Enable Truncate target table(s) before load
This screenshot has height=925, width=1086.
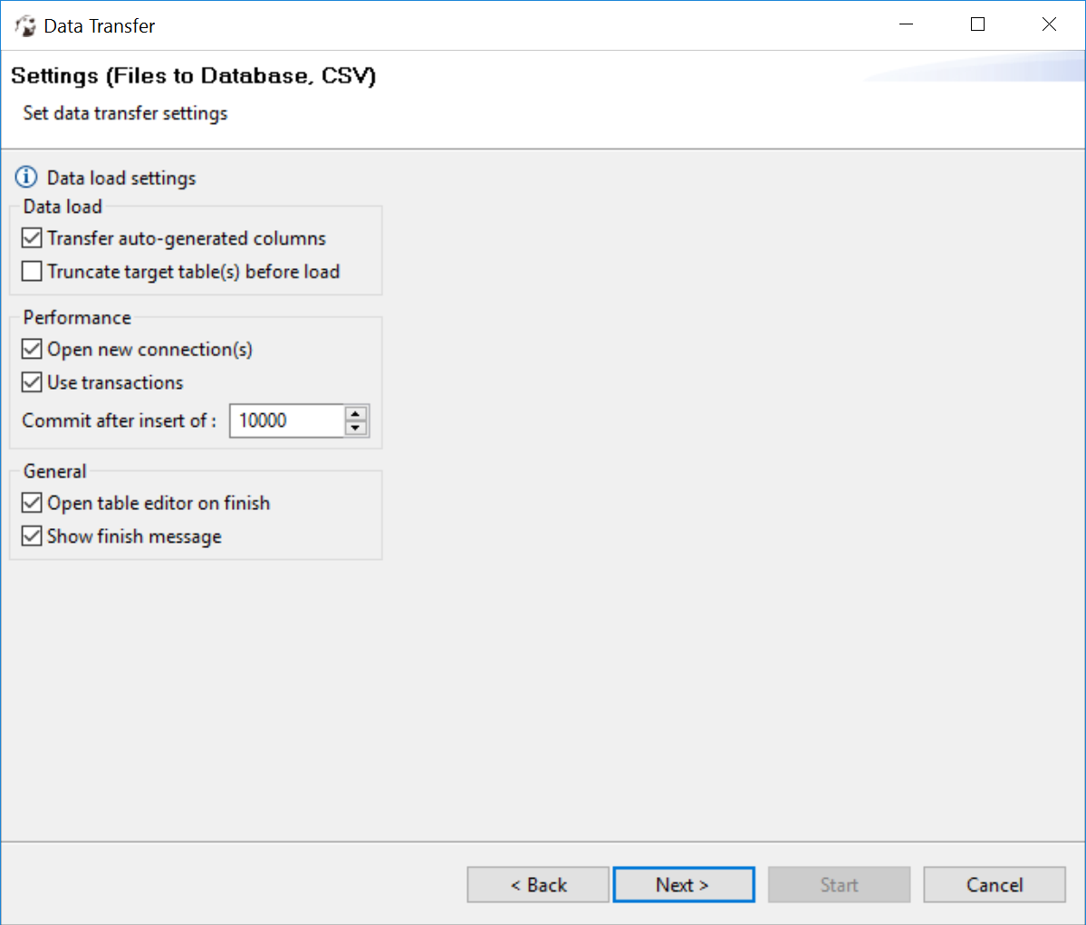click(x=32, y=272)
